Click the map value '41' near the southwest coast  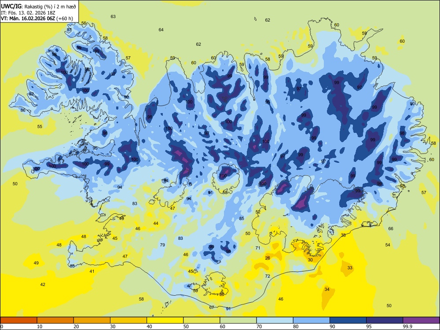[92, 271]
